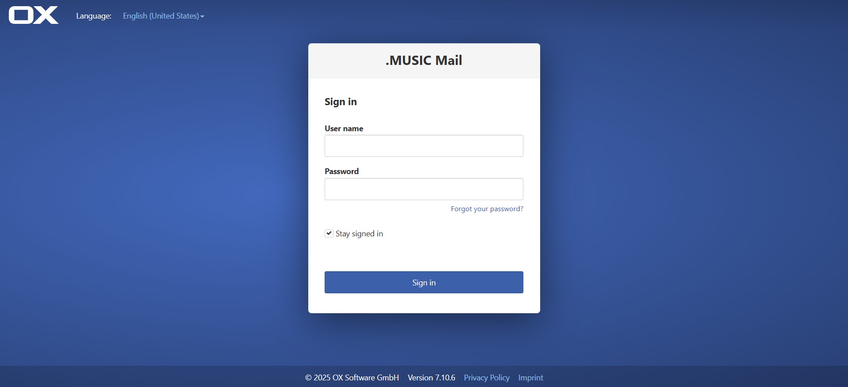Image resolution: width=848 pixels, height=387 pixels.
Task: Focus the User name input field
Action: (x=424, y=146)
